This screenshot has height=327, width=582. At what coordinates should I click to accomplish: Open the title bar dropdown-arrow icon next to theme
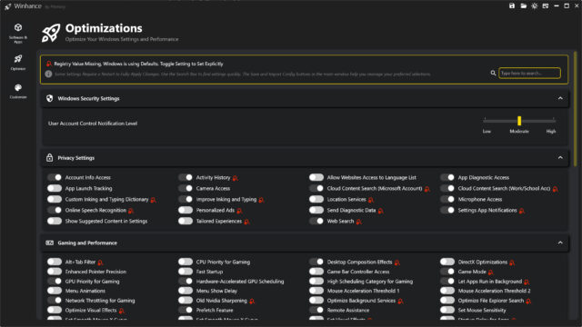[546, 6]
